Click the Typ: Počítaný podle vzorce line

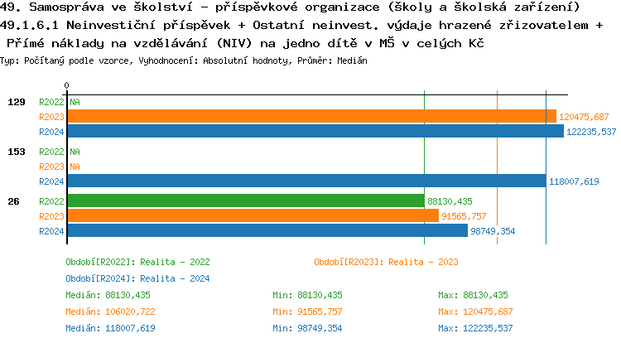pyautogui.click(x=185, y=61)
